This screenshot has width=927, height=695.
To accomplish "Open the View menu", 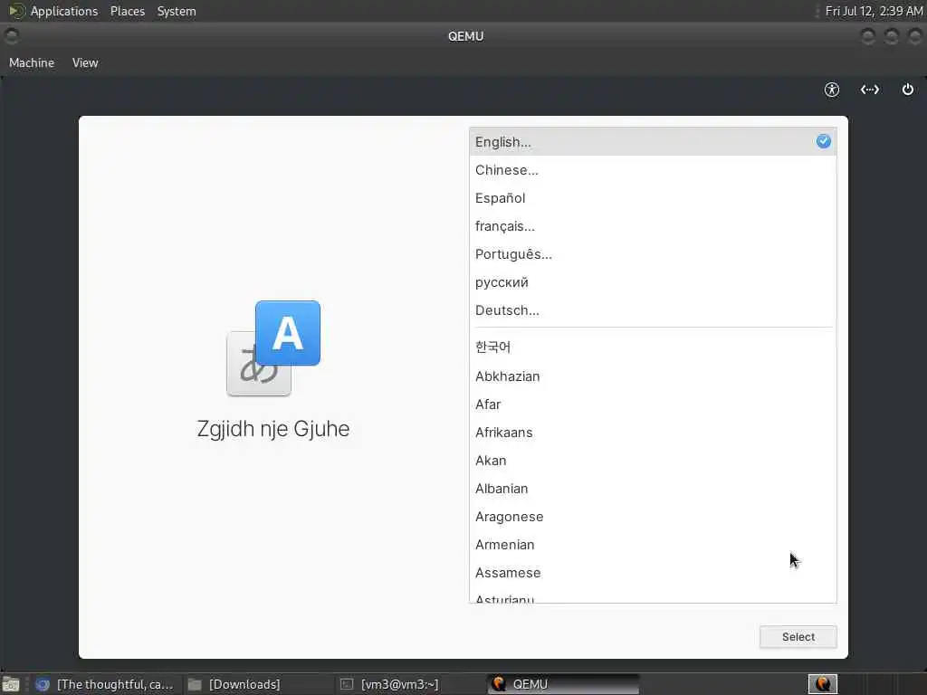I will (x=85, y=62).
